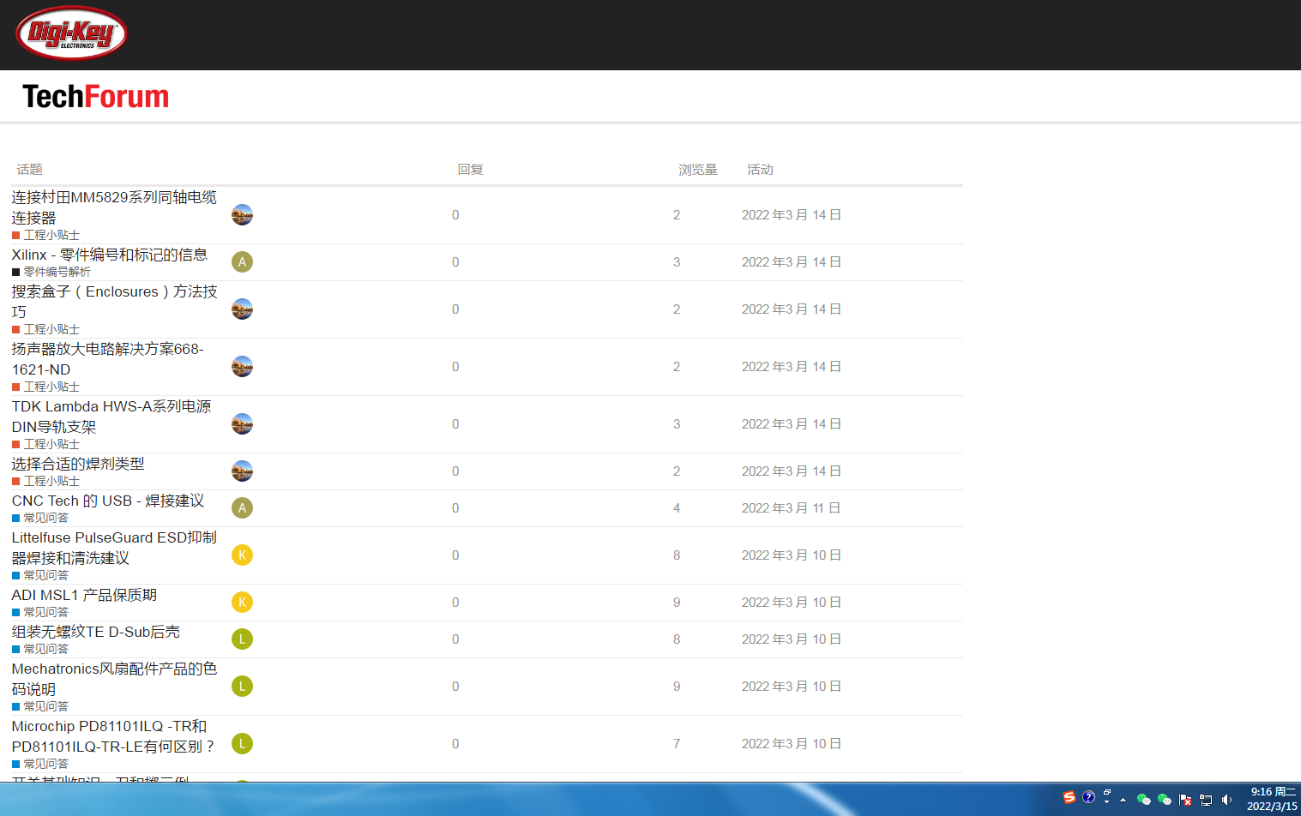Open topic 连接村田MM5829系列同轴电缆连接器
The width and height of the screenshot is (1301, 816).
pyautogui.click(x=114, y=207)
